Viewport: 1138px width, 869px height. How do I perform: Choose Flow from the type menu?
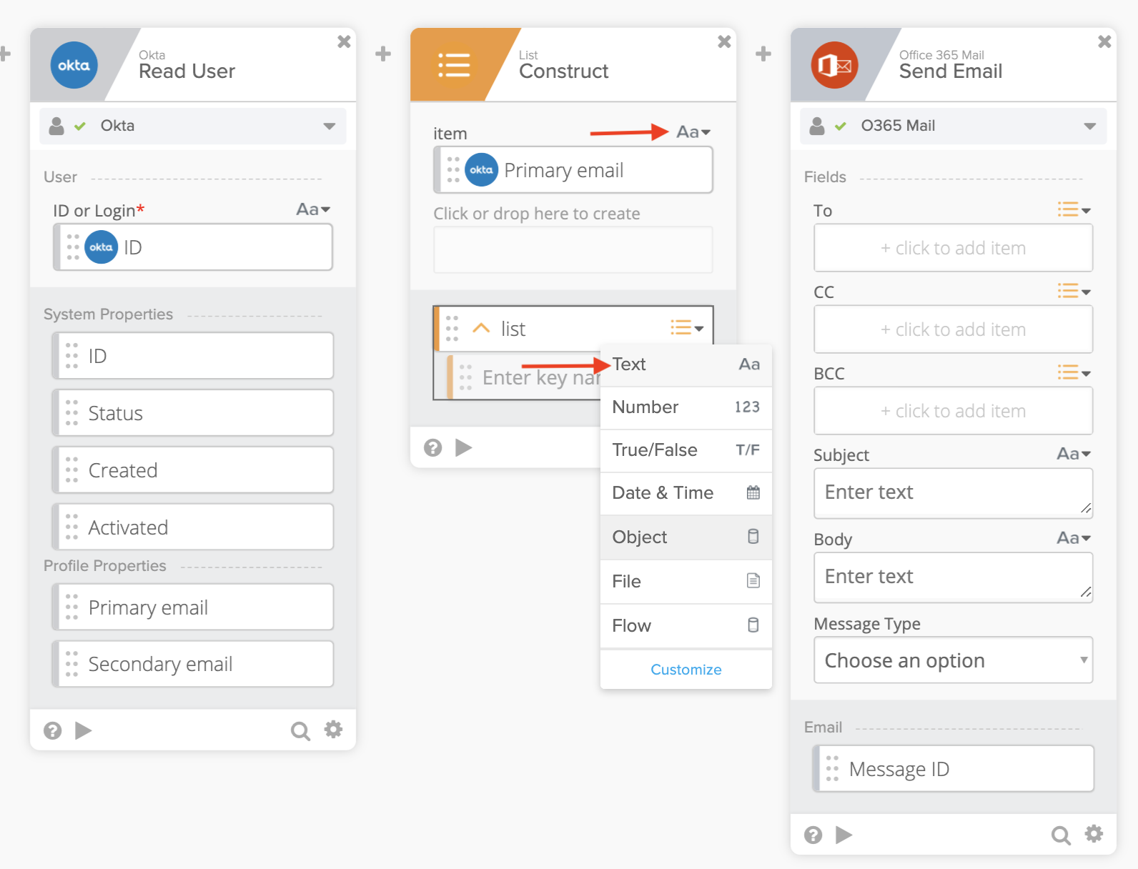click(x=686, y=626)
